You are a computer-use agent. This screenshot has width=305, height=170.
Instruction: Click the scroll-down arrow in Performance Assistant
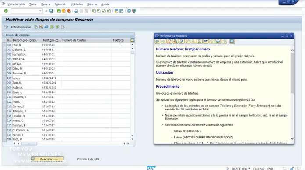[x=292, y=138]
